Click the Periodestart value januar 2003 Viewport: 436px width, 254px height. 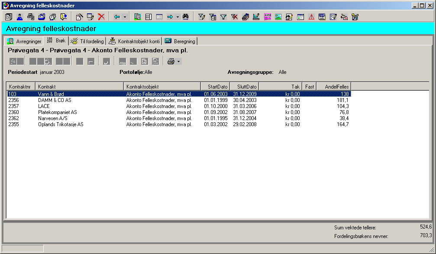pyautogui.click(x=52, y=72)
